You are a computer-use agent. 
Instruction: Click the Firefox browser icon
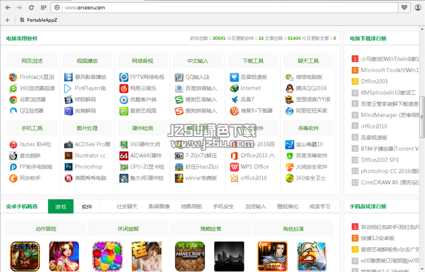click(13, 77)
